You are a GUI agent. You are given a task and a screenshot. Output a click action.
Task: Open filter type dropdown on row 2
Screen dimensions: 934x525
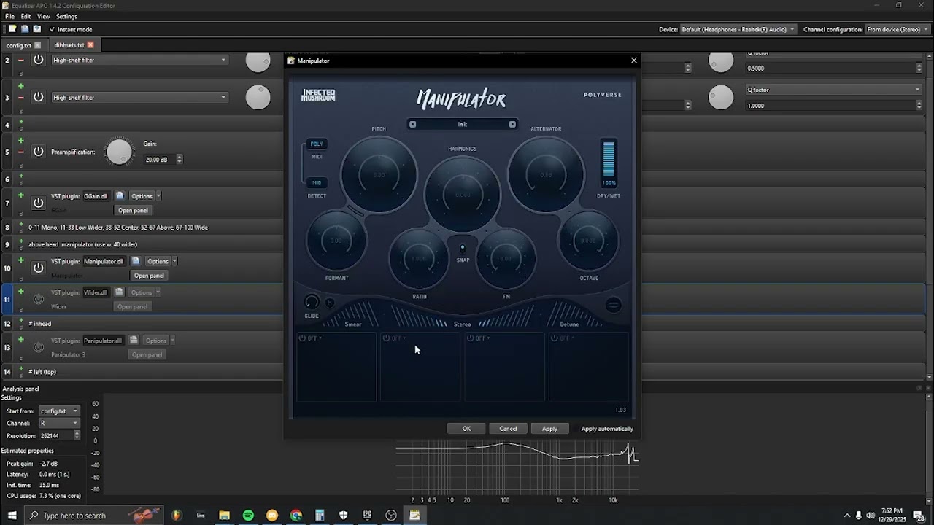(x=139, y=60)
